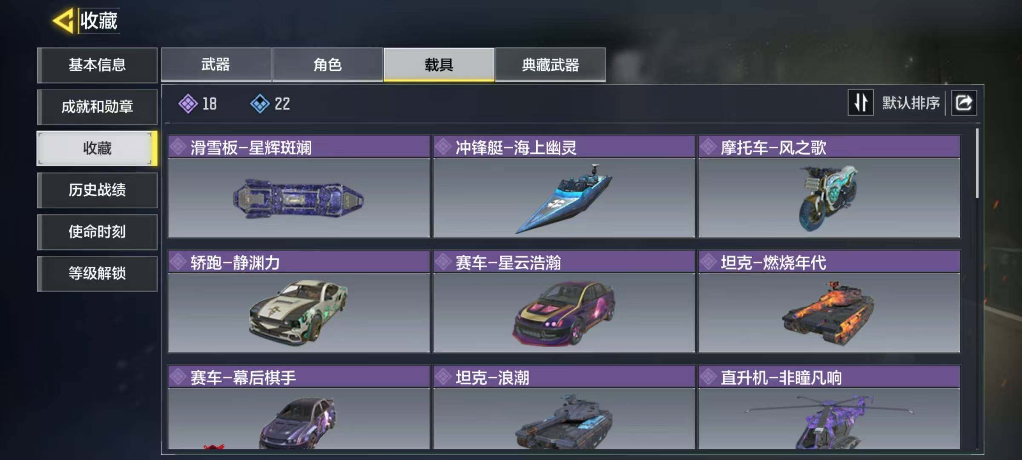
Task: Open the 典藏武器 tab
Action: pyautogui.click(x=550, y=65)
